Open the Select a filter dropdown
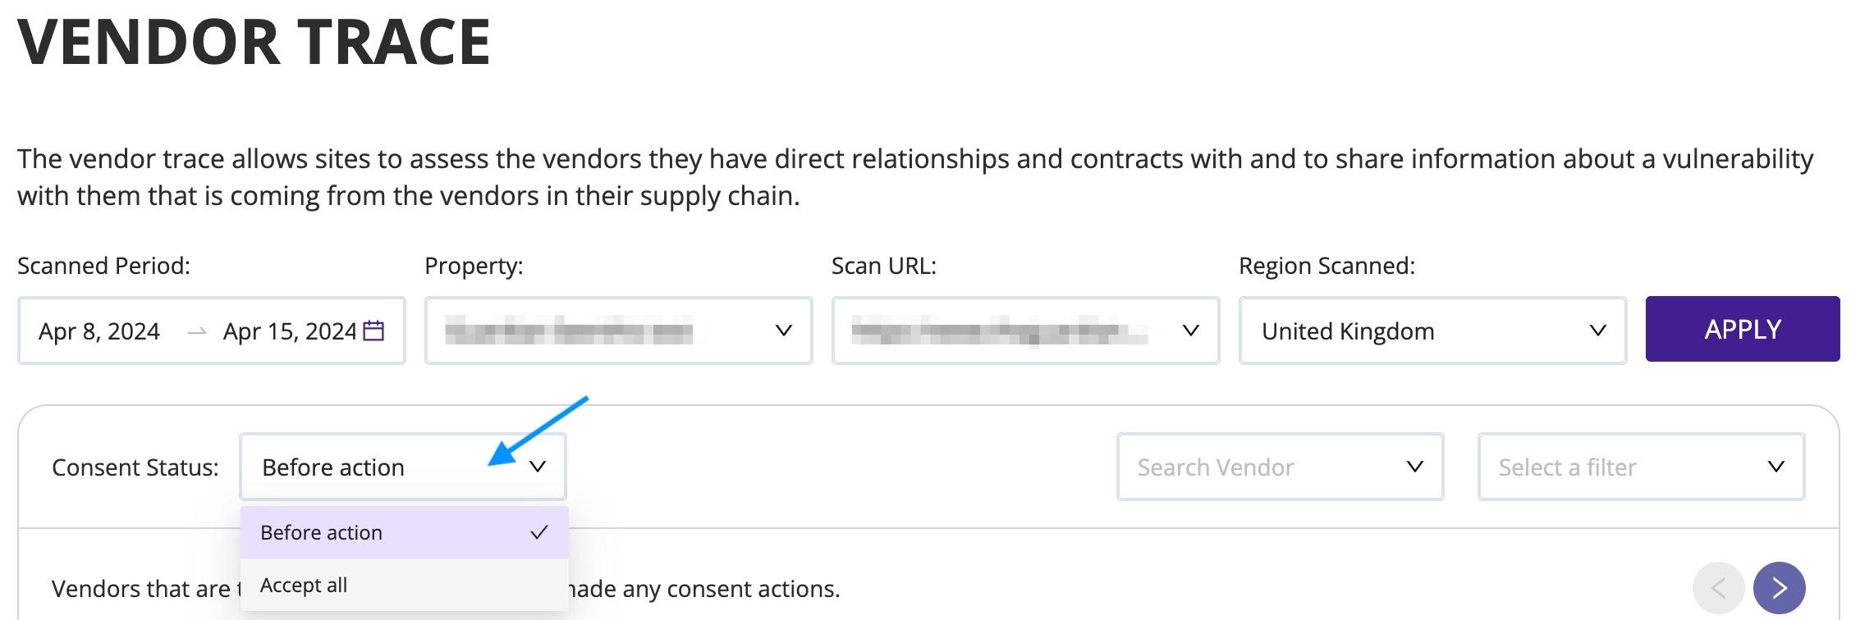Viewport: 1851px width, 620px height. point(1641,467)
